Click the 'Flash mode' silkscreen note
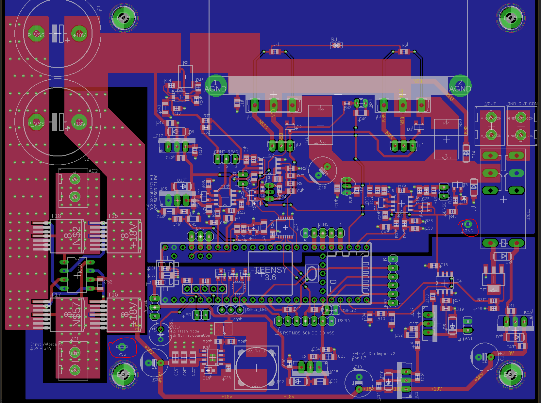 click(188, 331)
